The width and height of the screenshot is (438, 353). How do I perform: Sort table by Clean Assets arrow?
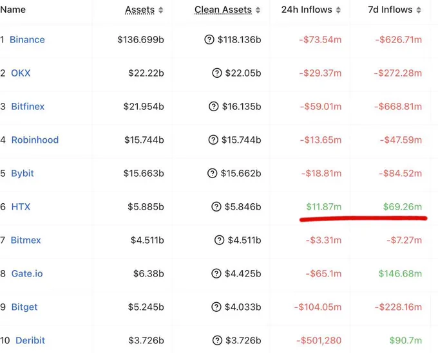click(x=258, y=10)
